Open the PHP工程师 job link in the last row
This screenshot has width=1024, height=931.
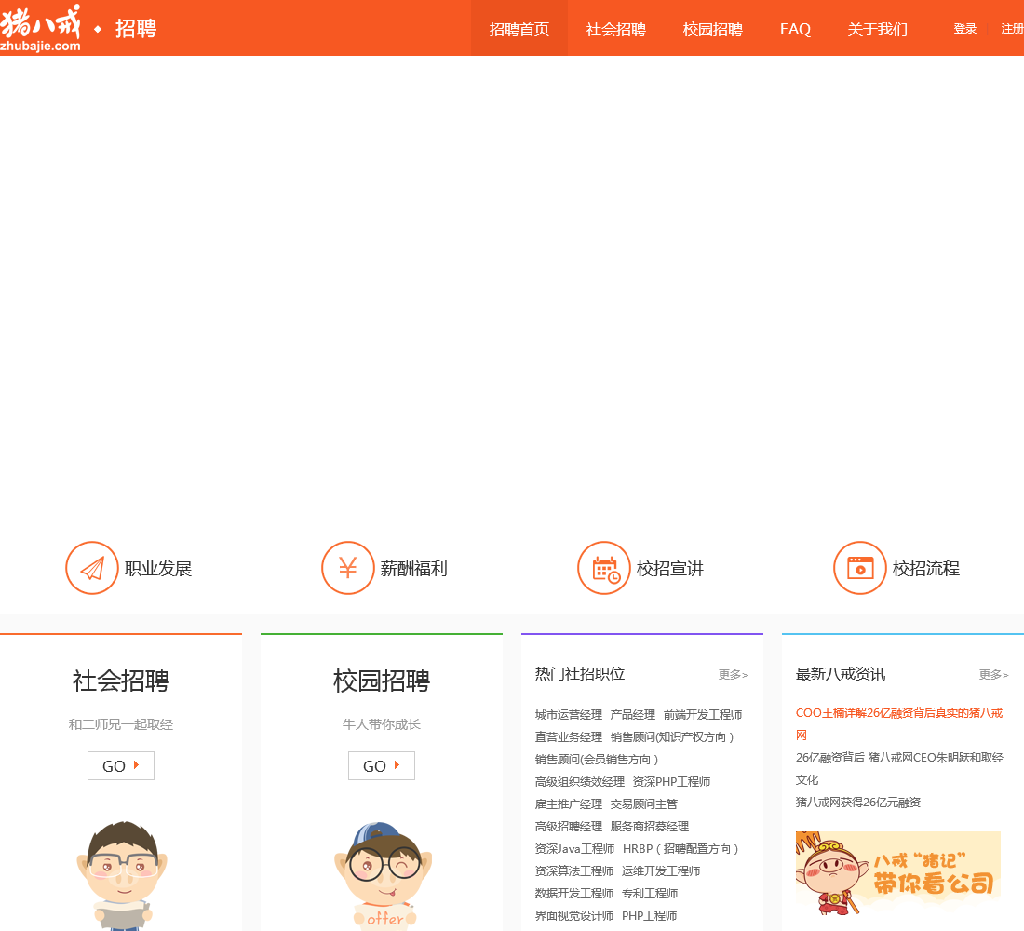649,915
